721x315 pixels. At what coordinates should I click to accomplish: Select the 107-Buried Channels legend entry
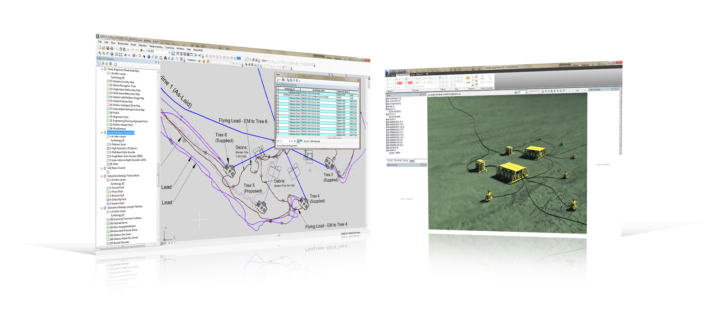[119, 243]
